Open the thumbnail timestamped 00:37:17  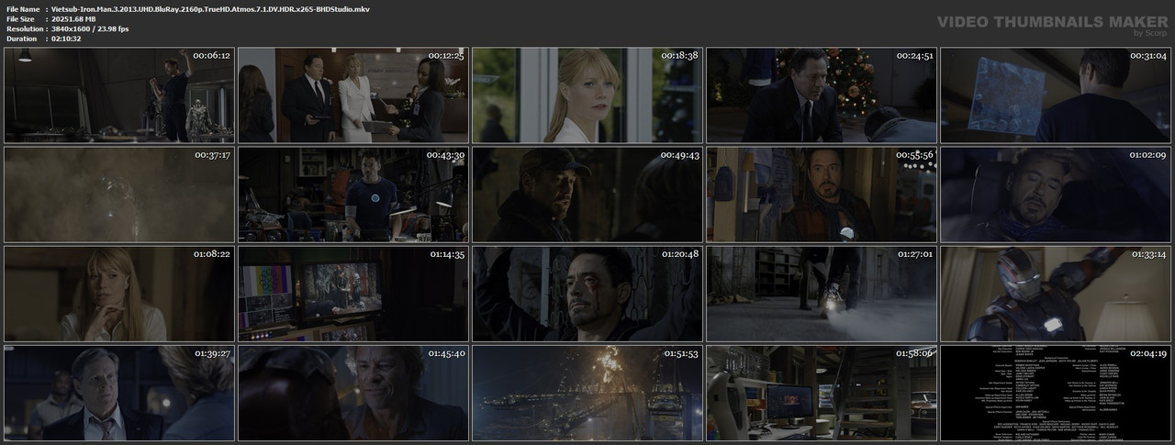coord(119,194)
